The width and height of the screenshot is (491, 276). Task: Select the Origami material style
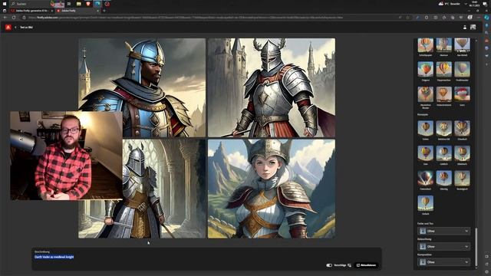click(x=425, y=69)
